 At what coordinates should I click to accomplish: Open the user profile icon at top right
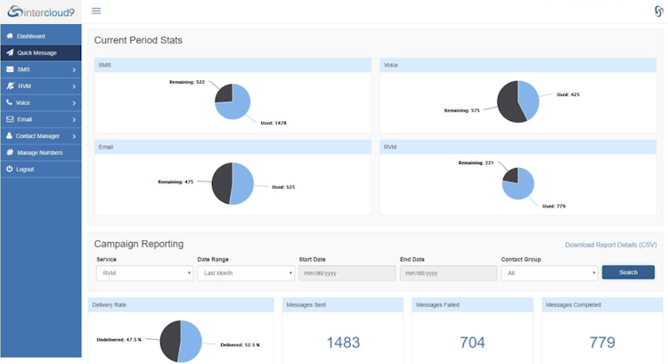(658, 11)
